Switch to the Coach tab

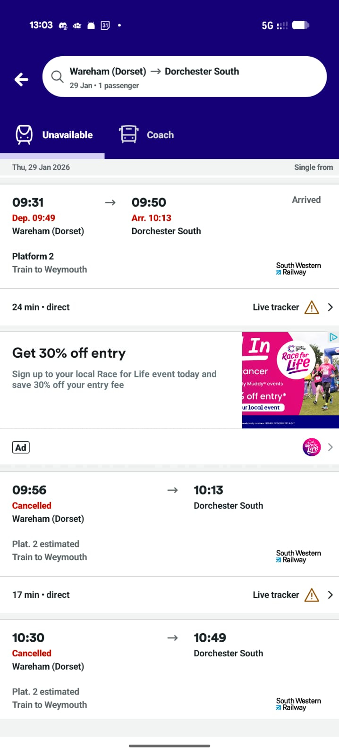click(160, 135)
